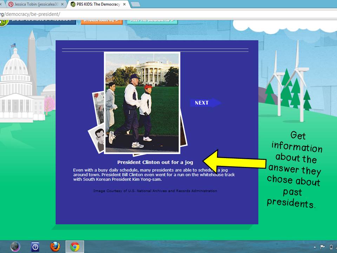Click the green character icon near the top buttons

click(4, 22)
